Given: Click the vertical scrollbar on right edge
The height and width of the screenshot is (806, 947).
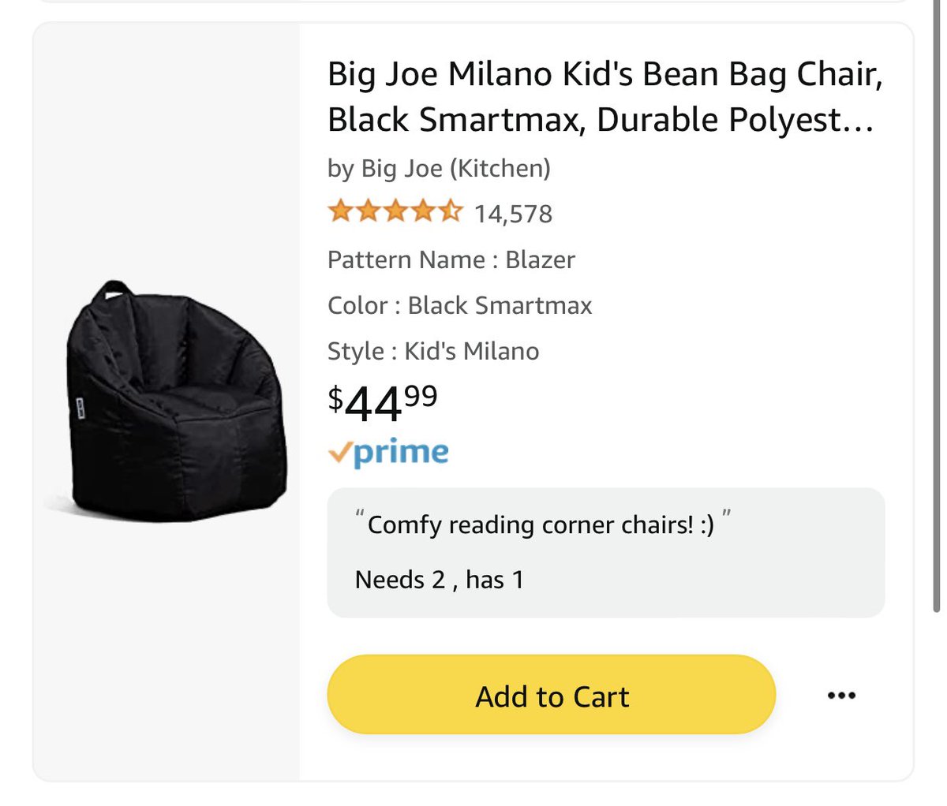Looking at the screenshot, I should coord(937,315).
